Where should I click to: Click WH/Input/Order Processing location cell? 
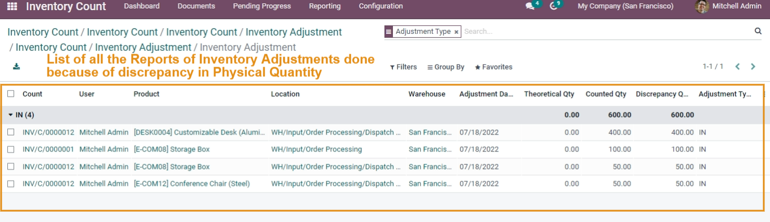coord(316,149)
